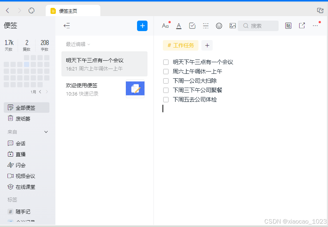Open the emoji picker
This screenshot has height=227, width=328.
click(219, 26)
